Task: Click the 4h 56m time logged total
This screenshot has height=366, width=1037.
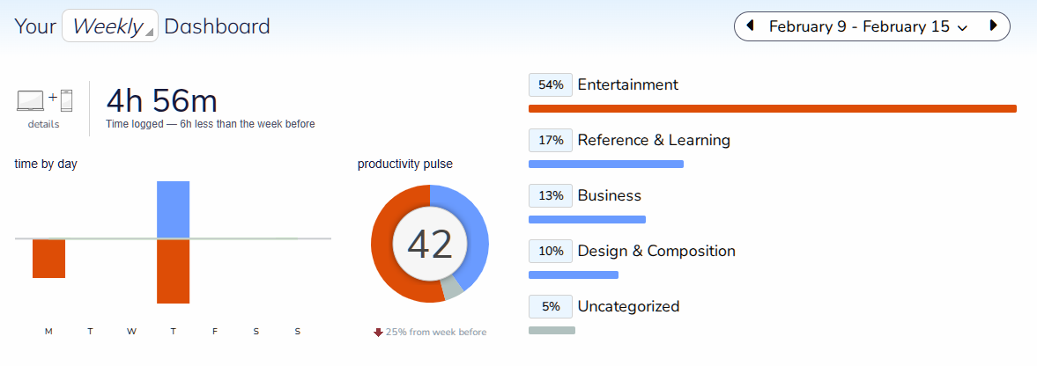Action: point(161,100)
